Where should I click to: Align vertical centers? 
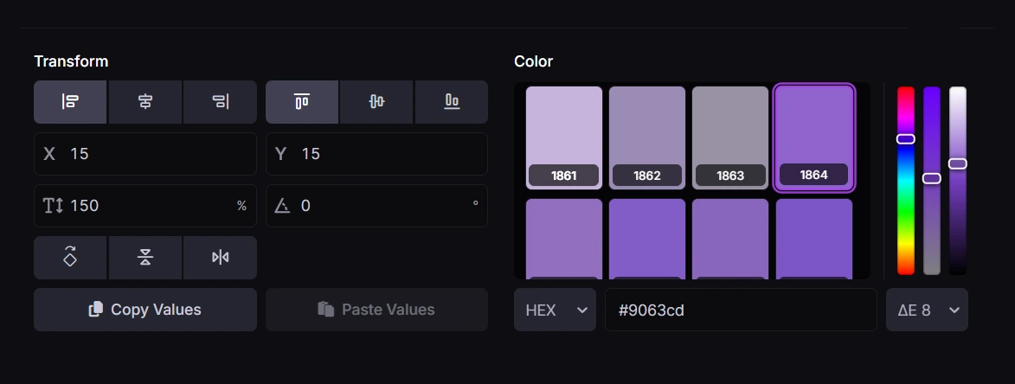376,102
